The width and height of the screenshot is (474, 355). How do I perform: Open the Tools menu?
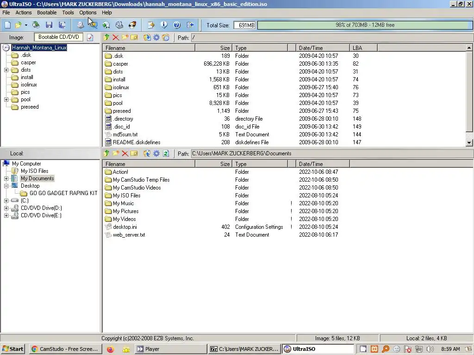pyautogui.click(x=68, y=12)
